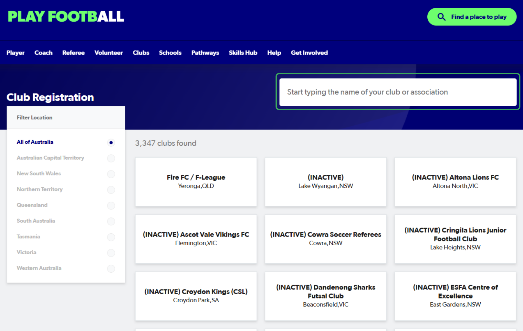523x331 pixels.
Task: Click the Filter Location heading
Action: tap(35, 118)
